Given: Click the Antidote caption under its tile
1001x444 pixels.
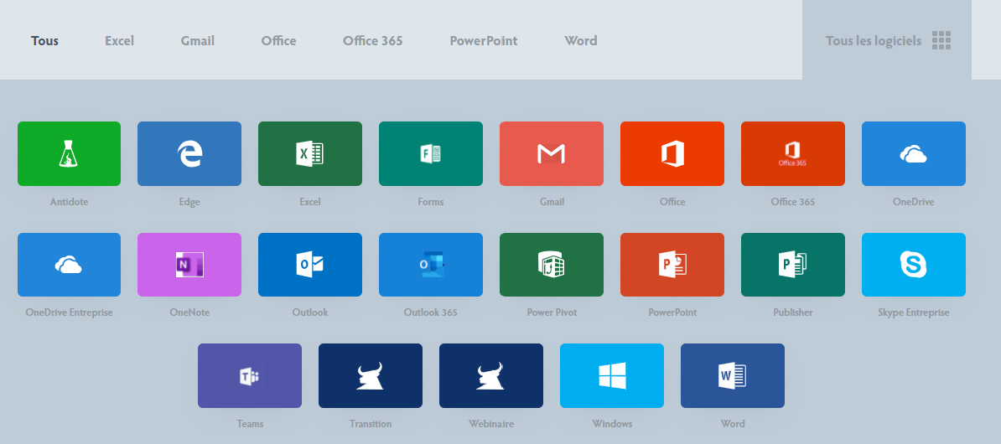Looking at the screenshot, I should (69, 202).
